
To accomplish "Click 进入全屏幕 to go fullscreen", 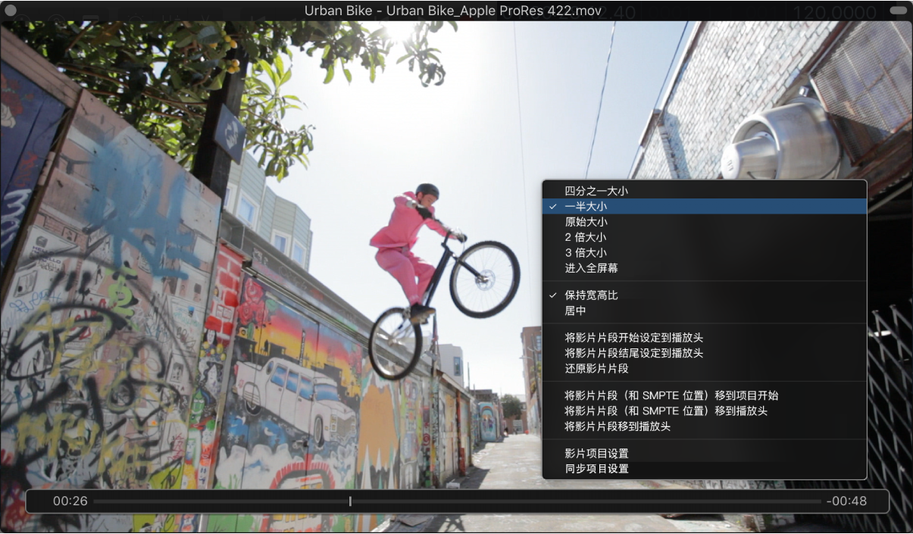I will (x=705, y=268).
